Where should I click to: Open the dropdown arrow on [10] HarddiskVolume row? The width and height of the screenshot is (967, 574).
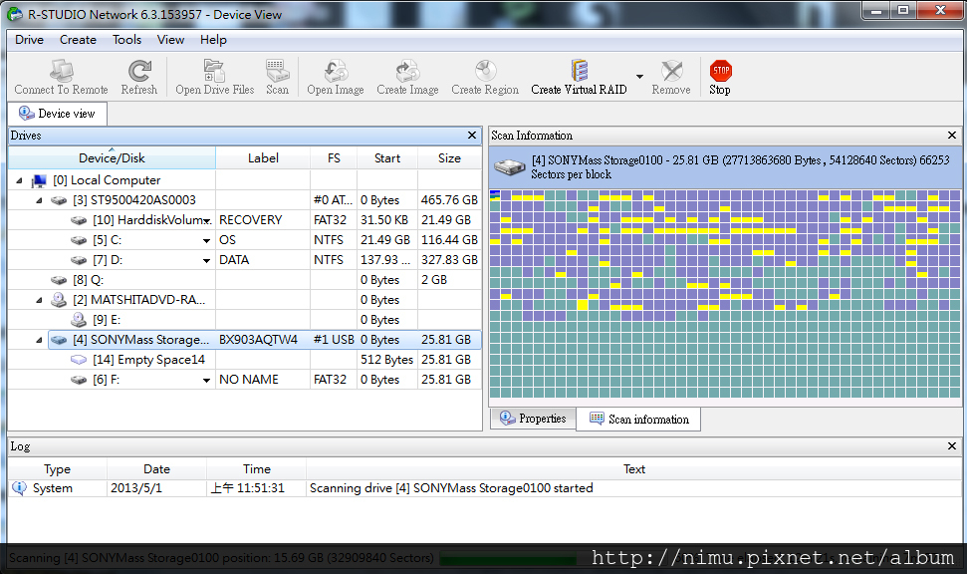207,221
